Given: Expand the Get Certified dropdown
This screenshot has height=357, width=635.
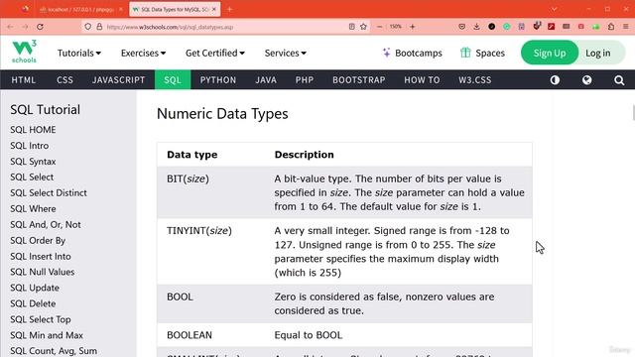Looking at the screenshot, I should point(215,53).
